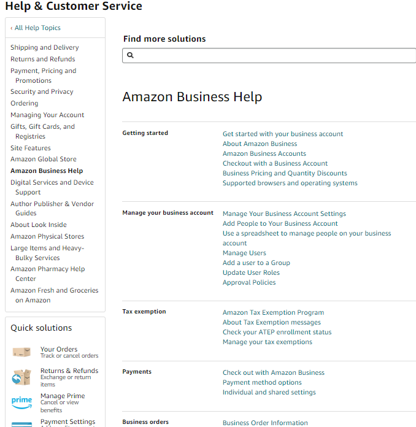Image resolution: width=416 pixels, height=427 pixels.
Task: Open Your Orders quick solution
Action: coord(59,349)
